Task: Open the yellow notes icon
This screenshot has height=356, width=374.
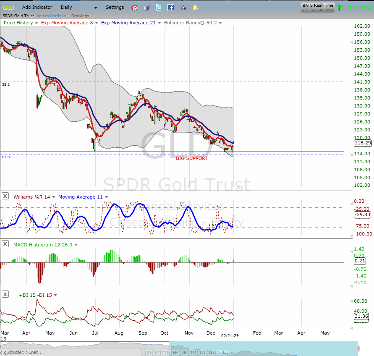Action: click(x=195, y=8)
